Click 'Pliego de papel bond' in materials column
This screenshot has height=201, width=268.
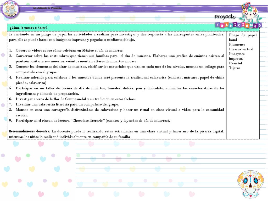[x=243, y=37]
